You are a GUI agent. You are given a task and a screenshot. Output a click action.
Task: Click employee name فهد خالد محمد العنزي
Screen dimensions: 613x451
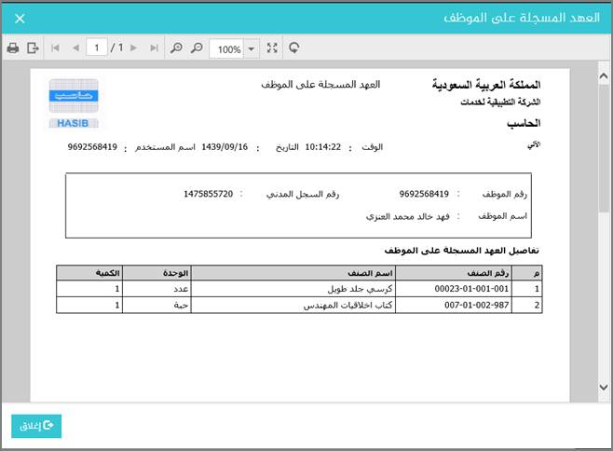click(x=407, y=216)
